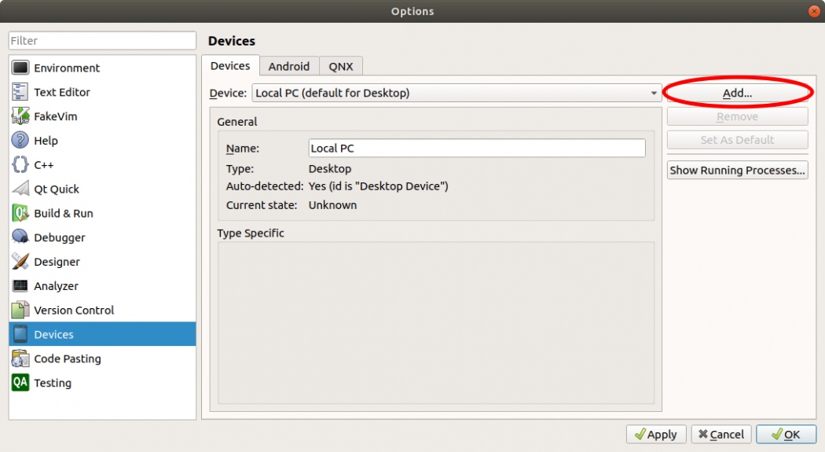The height and width of the screenshot is (452, 825).
Task: Select Version Control in the category list
Action: (74, 311)
